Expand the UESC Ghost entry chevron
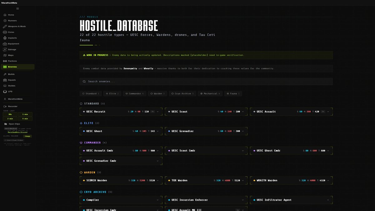This screenshot has height=211, width=375. [158, 131]
